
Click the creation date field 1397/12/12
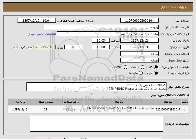pos(139,41)
